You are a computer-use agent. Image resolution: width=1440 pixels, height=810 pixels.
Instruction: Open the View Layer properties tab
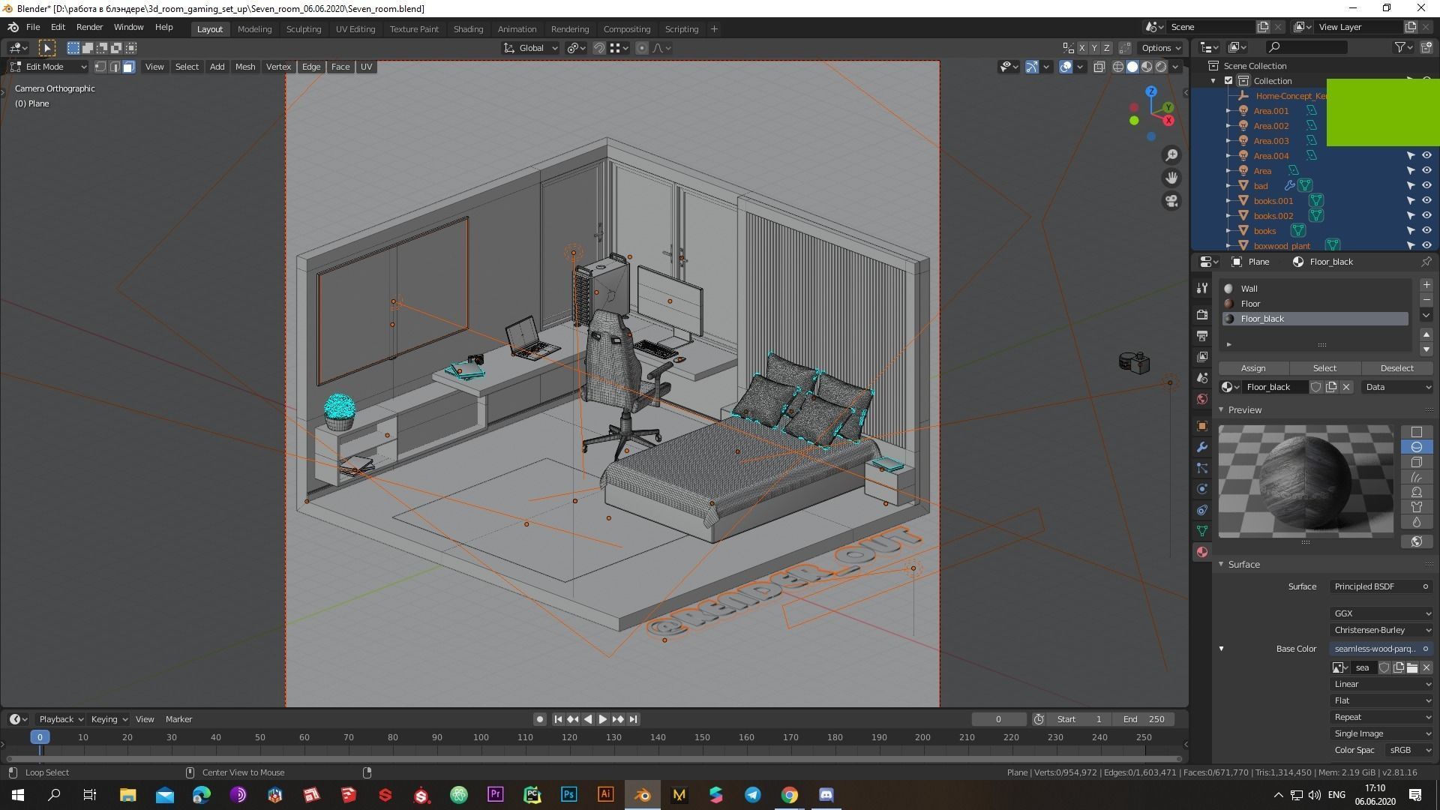1202,357
